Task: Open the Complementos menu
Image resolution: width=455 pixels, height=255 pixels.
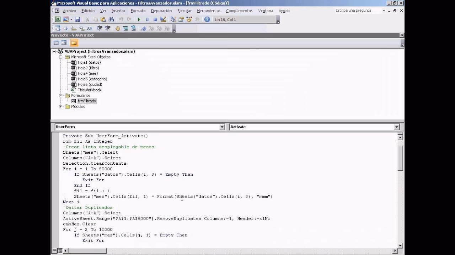Action: (239, 11)
